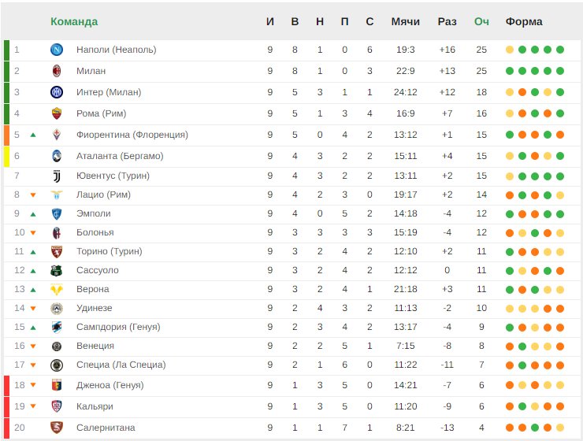The image size is (583, 441).
Task: Click the Juventus logo icon
Action: point(57,176)
